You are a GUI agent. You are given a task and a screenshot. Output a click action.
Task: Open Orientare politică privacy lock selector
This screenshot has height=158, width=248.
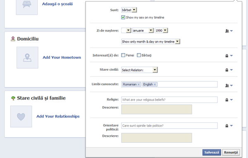coord(229,126)
